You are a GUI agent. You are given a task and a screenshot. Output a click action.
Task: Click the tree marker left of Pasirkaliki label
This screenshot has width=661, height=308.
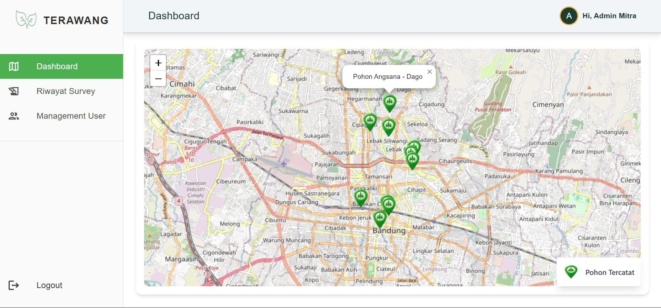[x=361, y=197]
